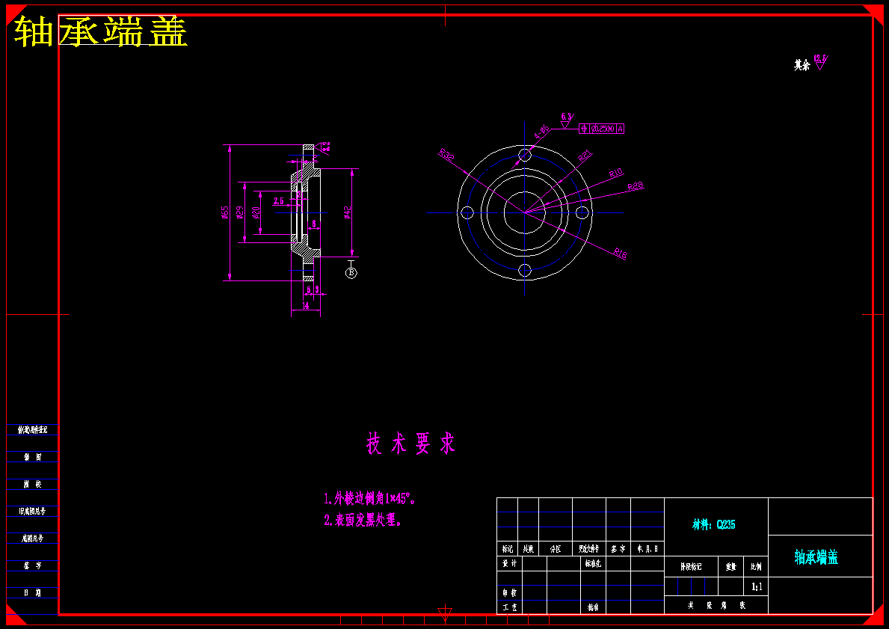This screenshot has height=629, width=889.
Task: Select technical note 1.外棱边倒角1×45°
Action: coord(370,499)
